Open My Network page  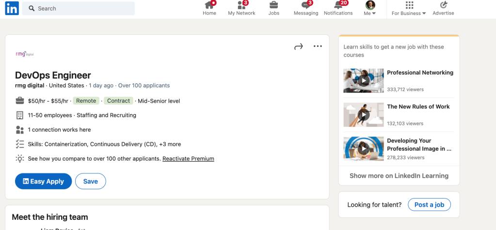coord(241,9)
